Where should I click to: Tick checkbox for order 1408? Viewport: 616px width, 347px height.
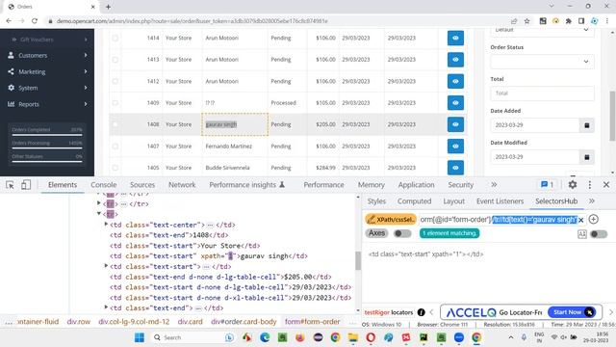(115, 124)
